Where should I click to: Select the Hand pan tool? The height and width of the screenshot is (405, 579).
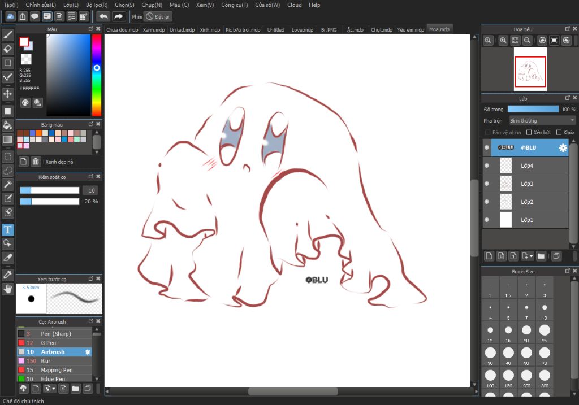click(7, 289)
